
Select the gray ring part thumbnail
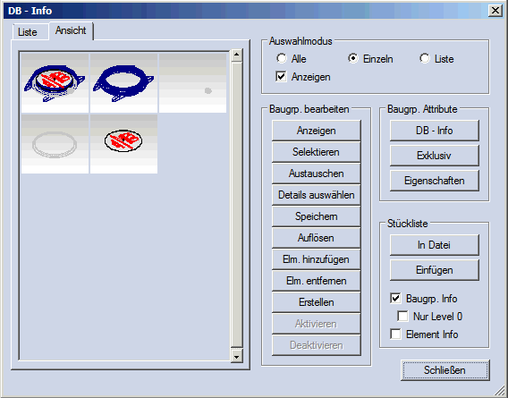(55, 144)
